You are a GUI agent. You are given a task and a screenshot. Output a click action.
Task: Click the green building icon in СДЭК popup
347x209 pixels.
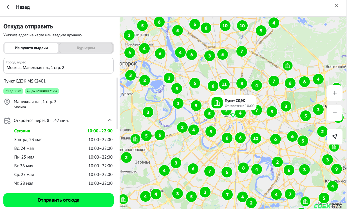point(217,103)
